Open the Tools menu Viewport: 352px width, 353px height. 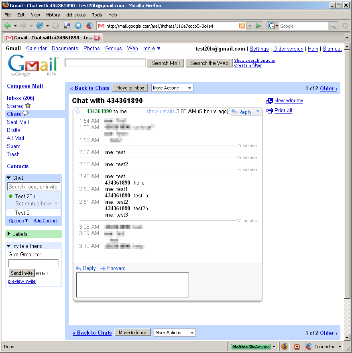click(x=97, y=15)
